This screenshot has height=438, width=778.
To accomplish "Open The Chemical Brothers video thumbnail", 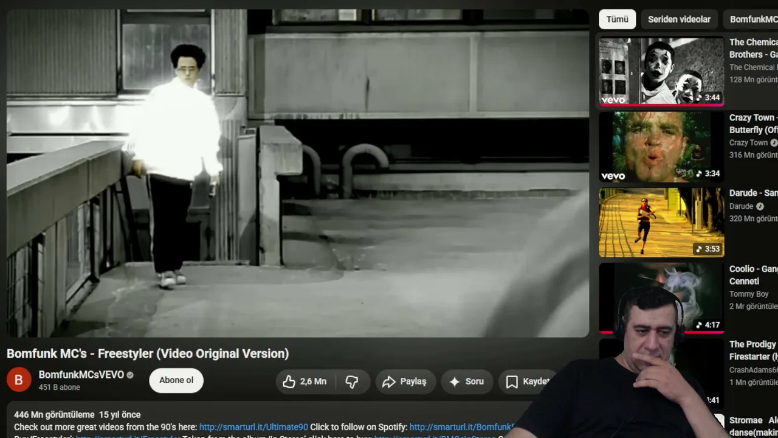I will (661, 71).
